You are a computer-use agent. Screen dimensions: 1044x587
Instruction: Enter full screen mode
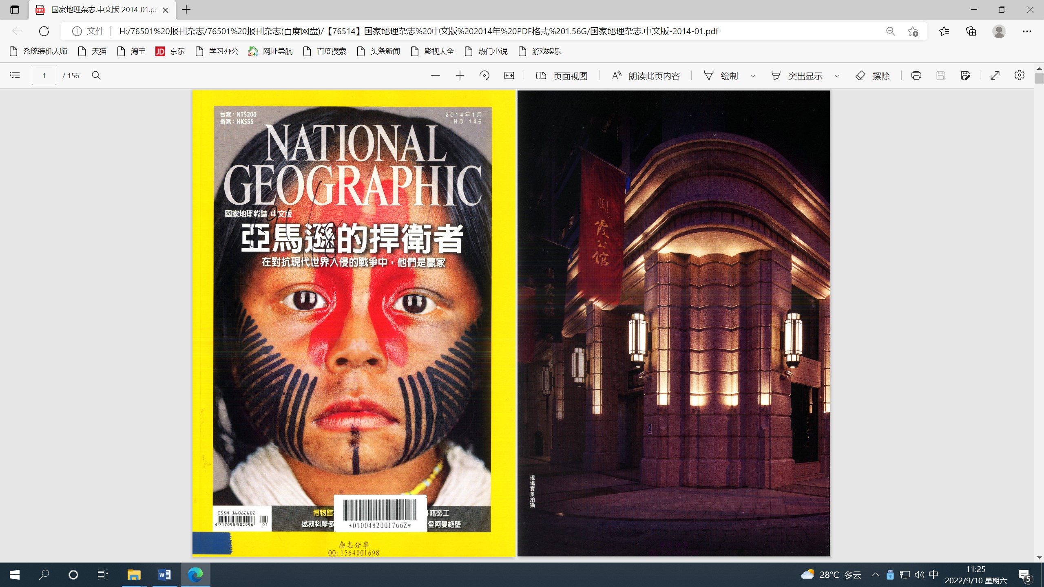[x=995, y=75]
